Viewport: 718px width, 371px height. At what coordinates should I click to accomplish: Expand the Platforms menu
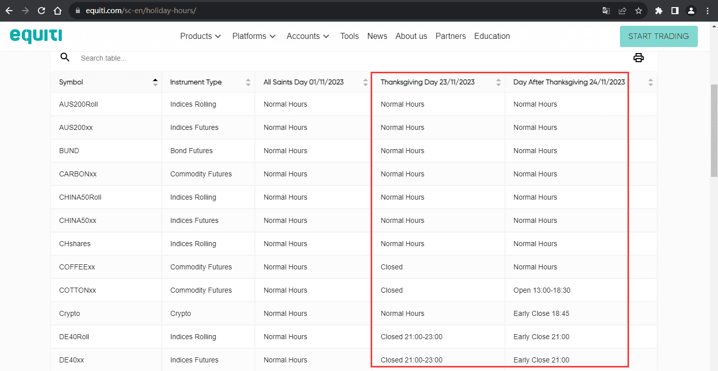tap(254, 36)
